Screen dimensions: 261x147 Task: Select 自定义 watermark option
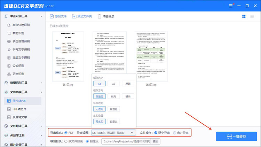(114, 122)
